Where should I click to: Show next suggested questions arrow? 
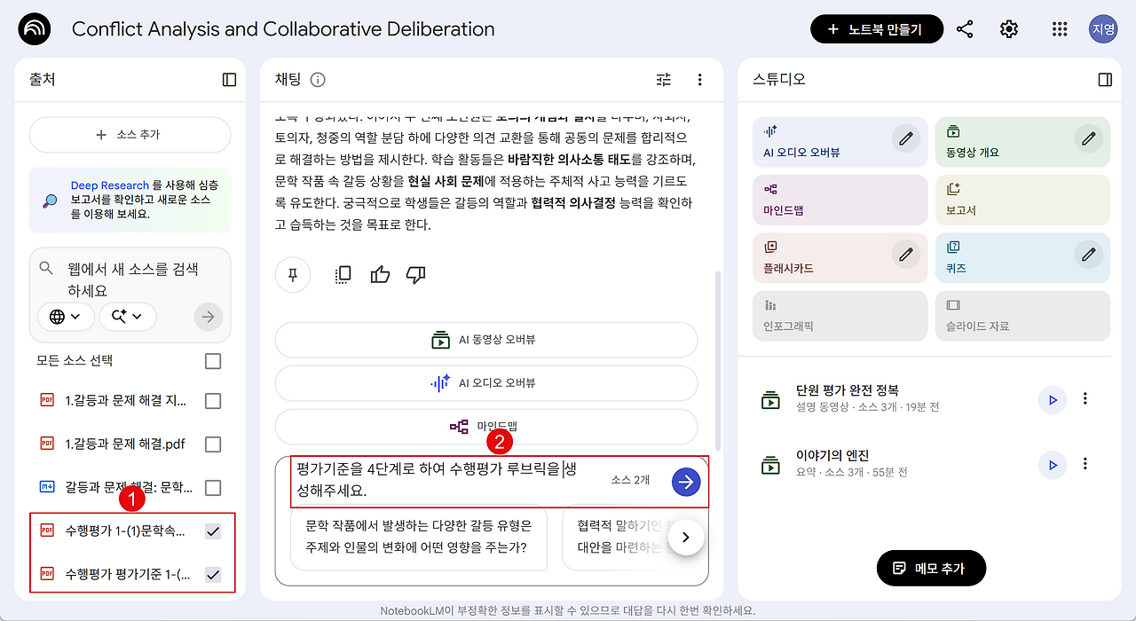(685, 537)
